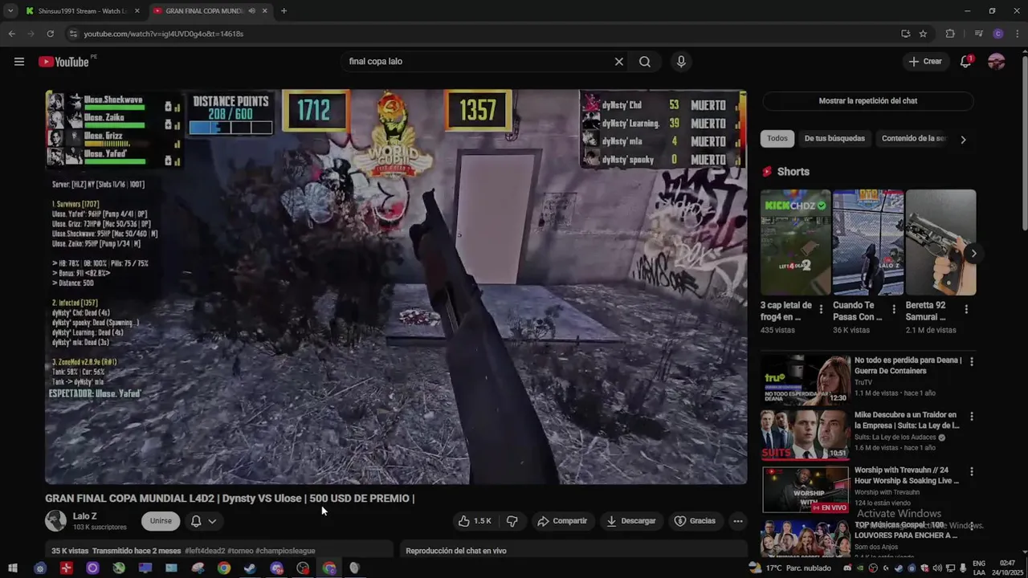Open the media control icon in Chrome toolbar
Image resolution: width=1028 pixels, height=578 pixels.
coord(978,34)
